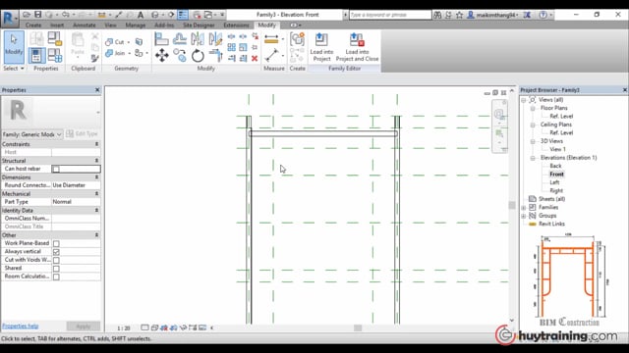Viewport: 629px width, 353px height.
Task: Expand the Families tree node
Action: 524,207
